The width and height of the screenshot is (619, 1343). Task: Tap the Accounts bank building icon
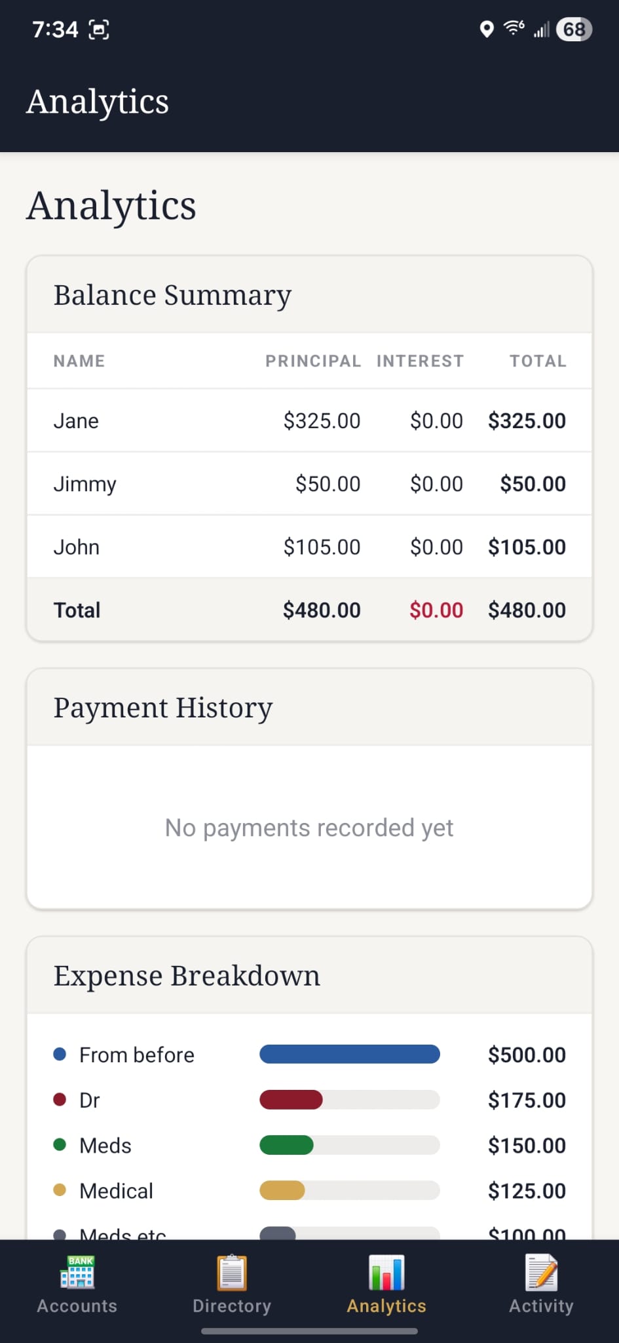click(77, 1273)
